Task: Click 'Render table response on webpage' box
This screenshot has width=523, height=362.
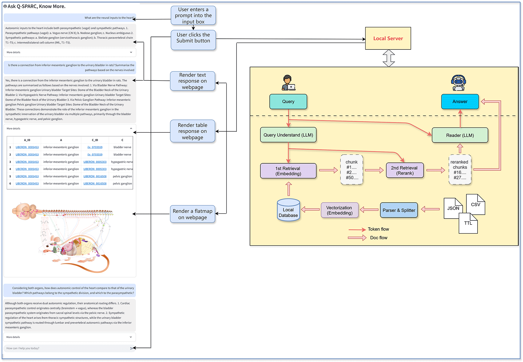Action: [192, 131]
